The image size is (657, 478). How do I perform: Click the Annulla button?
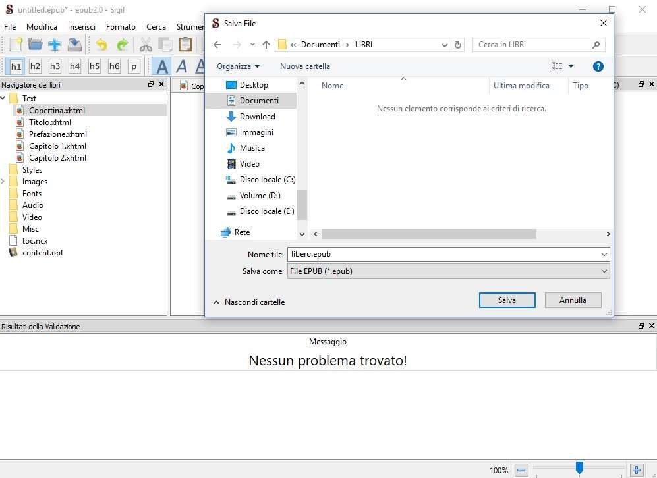click(573, 300)
